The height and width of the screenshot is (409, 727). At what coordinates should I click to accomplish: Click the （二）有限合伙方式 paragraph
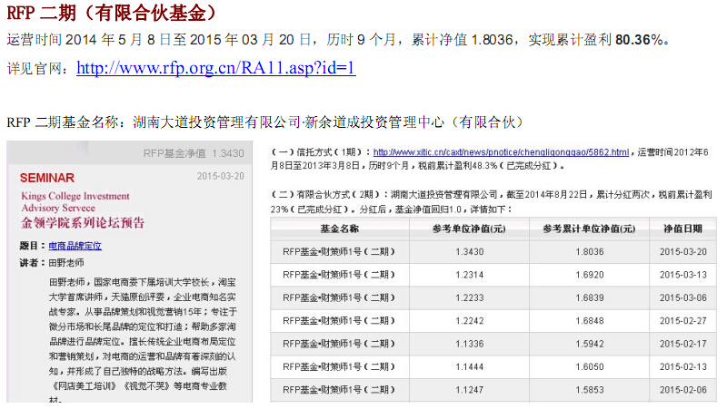click(491, 201)
